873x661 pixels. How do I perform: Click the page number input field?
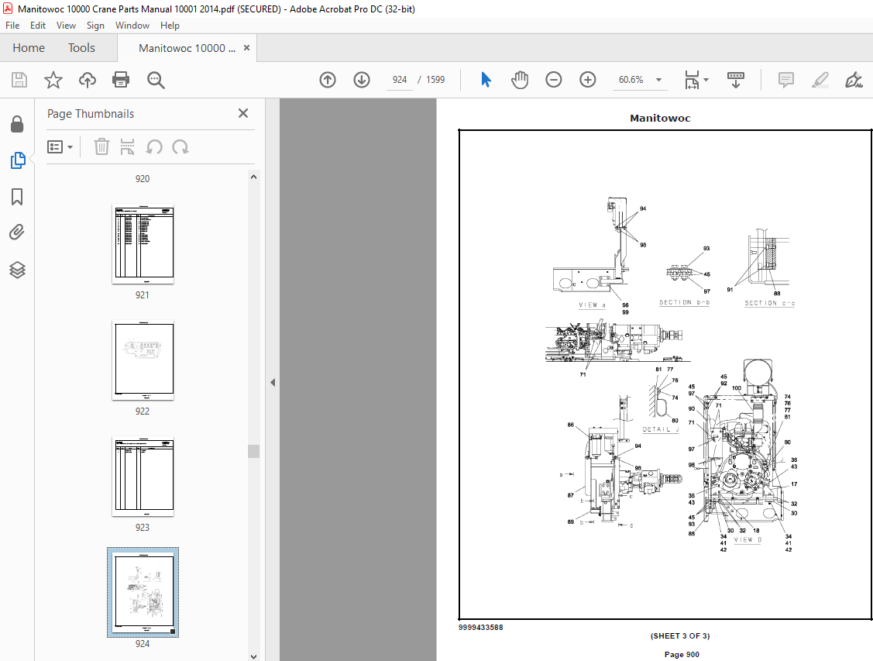pos(399,80)
